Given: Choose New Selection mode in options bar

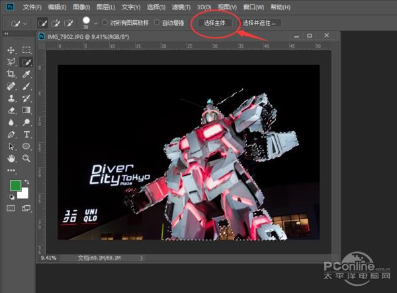Looking at the screenshot, I should point(42,23).
